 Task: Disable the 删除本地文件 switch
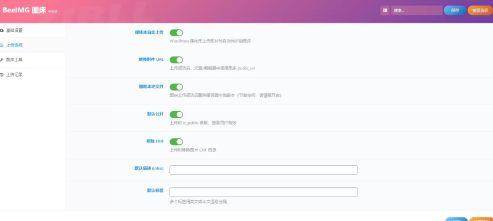pyautogui.click(x=176, y=87)
